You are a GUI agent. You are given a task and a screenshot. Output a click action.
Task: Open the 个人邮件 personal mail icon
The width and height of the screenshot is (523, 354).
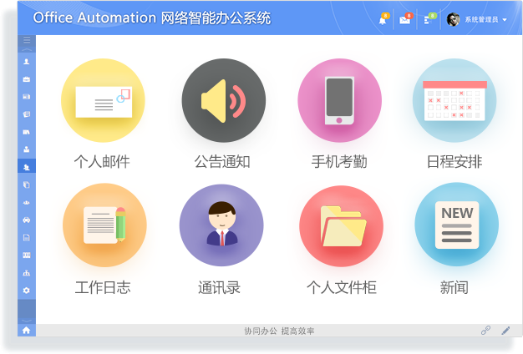(x=103, y=100)
